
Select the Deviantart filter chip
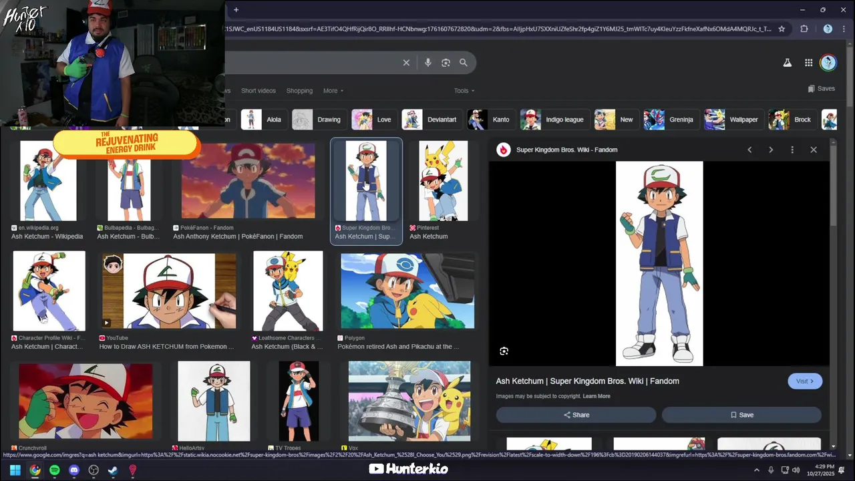point(432,120)
